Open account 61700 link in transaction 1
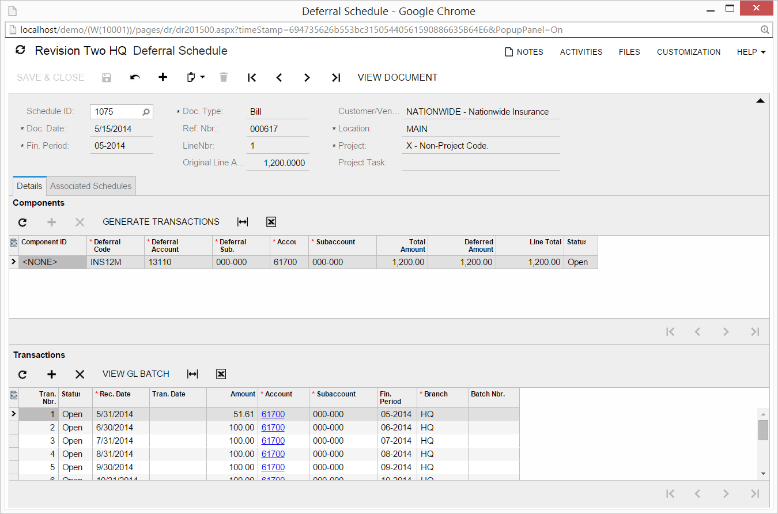This screenshot has width=778, height=514. [273, 414]
